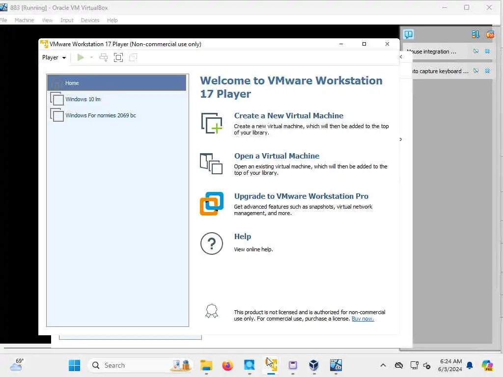Click the VirtualBox cube taskbar icon
Screen dimensions: 503x377
coord(314,365)
